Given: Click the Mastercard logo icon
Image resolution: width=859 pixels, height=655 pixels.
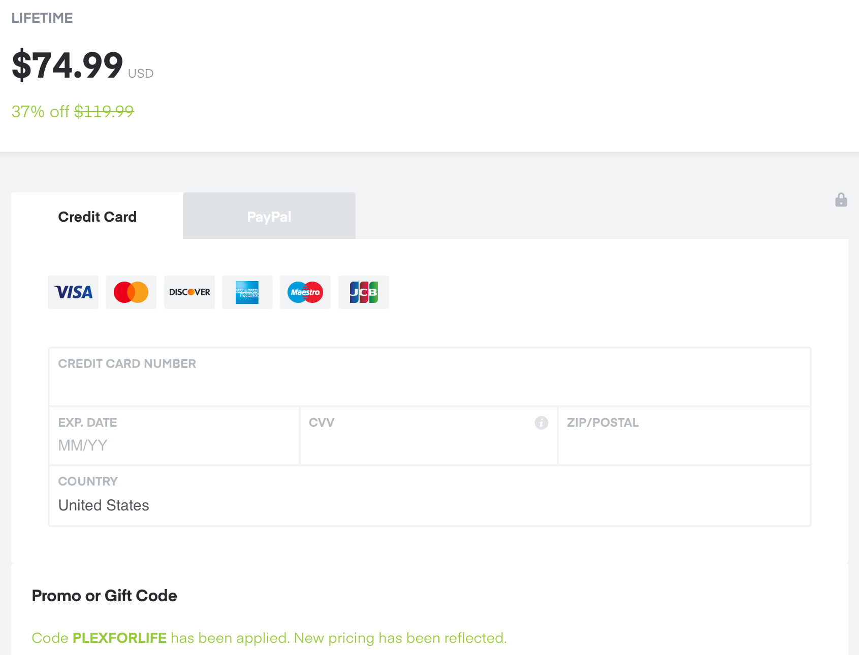Looking at the screenshot, I should tap(131, 292).
